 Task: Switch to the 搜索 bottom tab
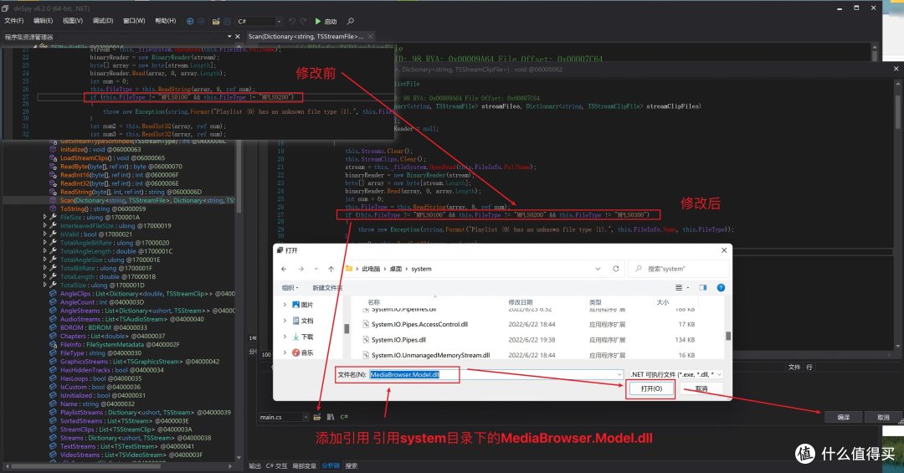(x=351, y=465)
